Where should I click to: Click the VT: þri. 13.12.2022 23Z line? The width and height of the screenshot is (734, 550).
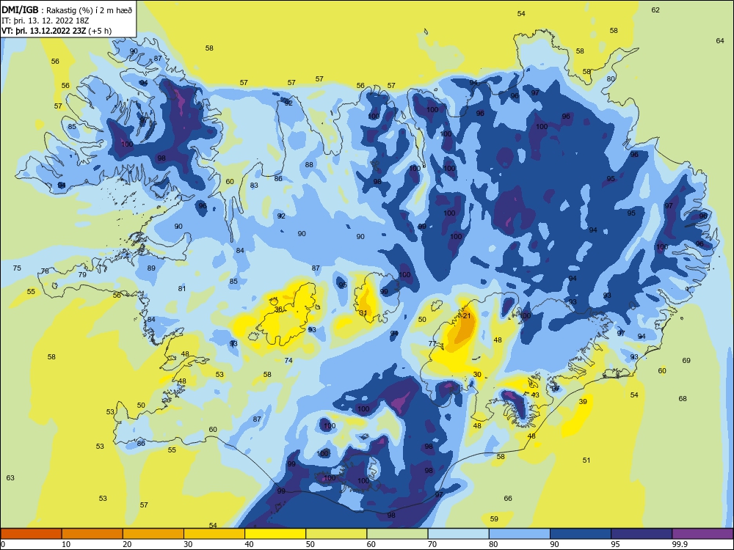(x=57, y=31)
